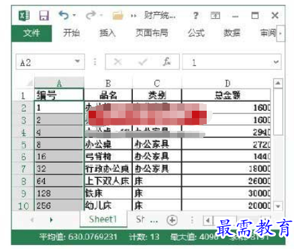
Task: Open Excel help question mark
Action: coord(196,15)
